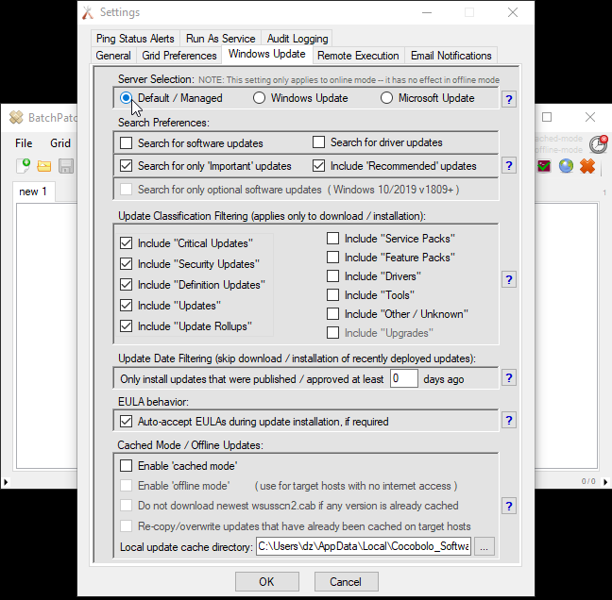Click the save disk icon in BatchPatch toolbar
612x600 pixels.
click(66, 166)
